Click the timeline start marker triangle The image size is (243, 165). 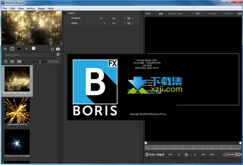[146, 143]
